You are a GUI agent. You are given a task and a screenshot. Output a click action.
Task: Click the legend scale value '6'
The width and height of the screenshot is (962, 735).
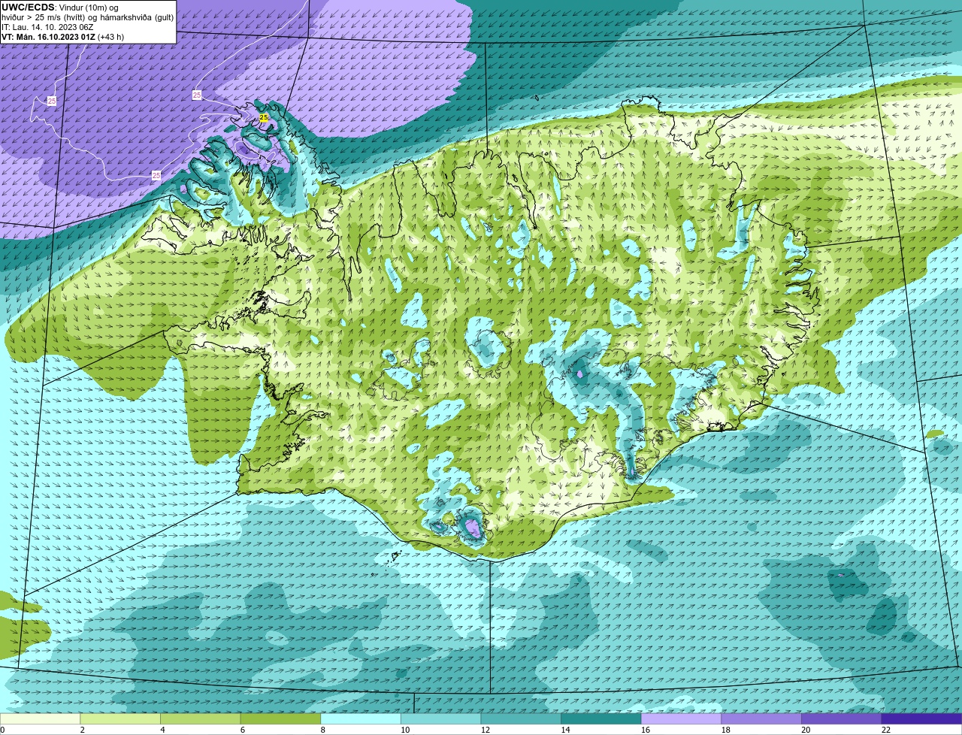pyautogui.click(x=243, y=730)
